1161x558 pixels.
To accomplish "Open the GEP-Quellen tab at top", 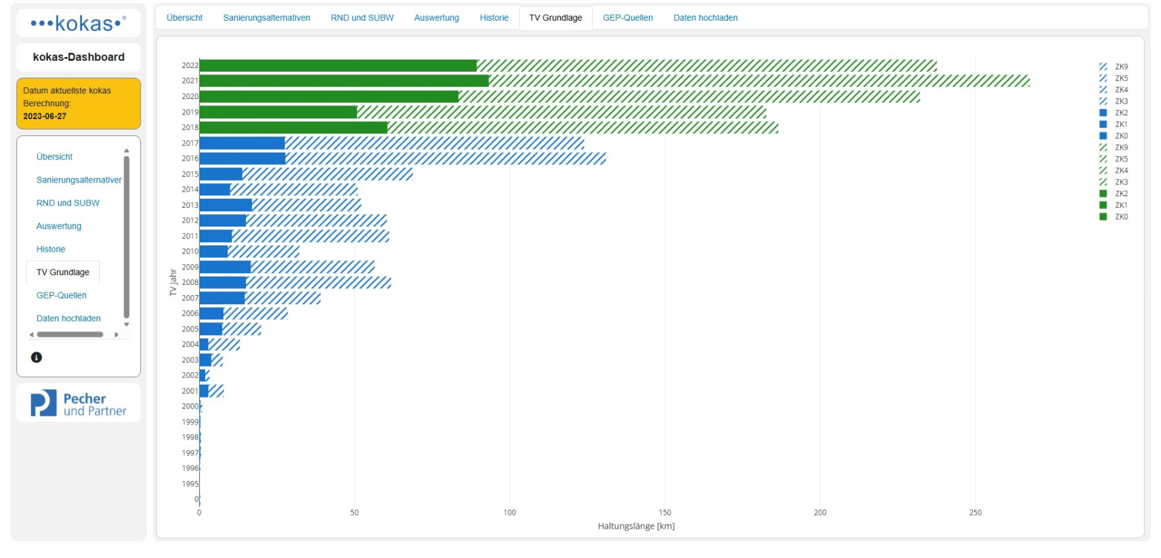I will pyautogui.click(x=628, y=17).
